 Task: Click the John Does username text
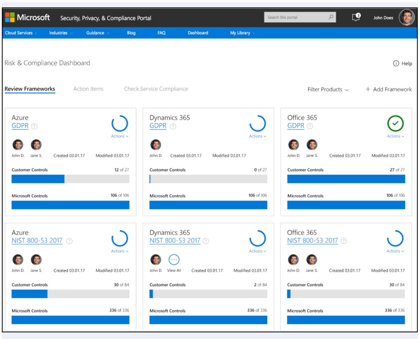click(x=383, y=18)
